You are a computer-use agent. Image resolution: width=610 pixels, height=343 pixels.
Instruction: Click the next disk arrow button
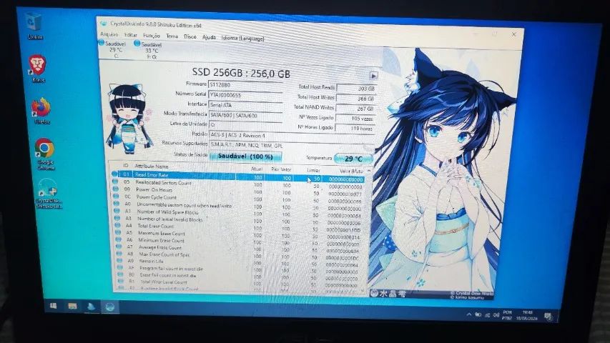pos(373,76)
